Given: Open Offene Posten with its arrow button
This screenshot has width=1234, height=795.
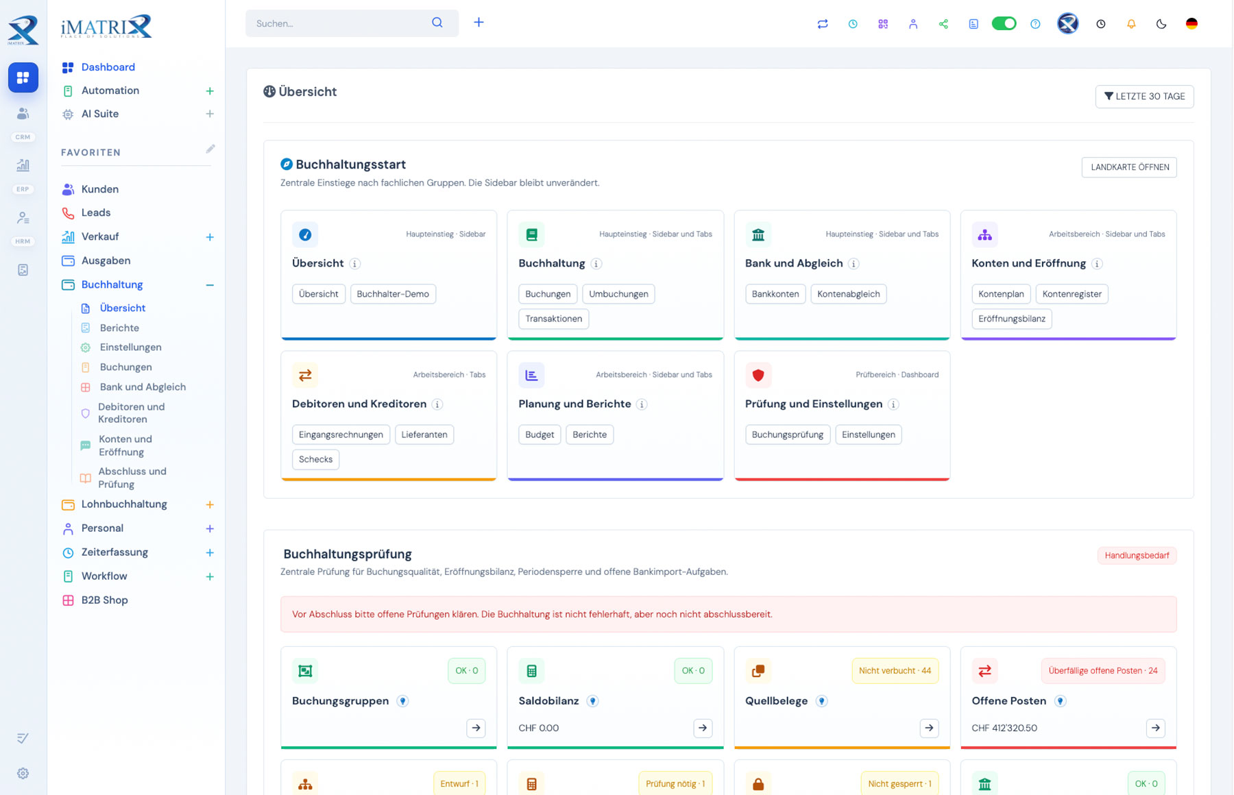Looking at the screenshot, I should tap(1156, 728).
